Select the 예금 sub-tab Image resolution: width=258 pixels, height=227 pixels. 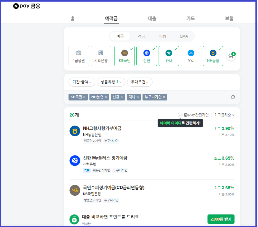120,36
